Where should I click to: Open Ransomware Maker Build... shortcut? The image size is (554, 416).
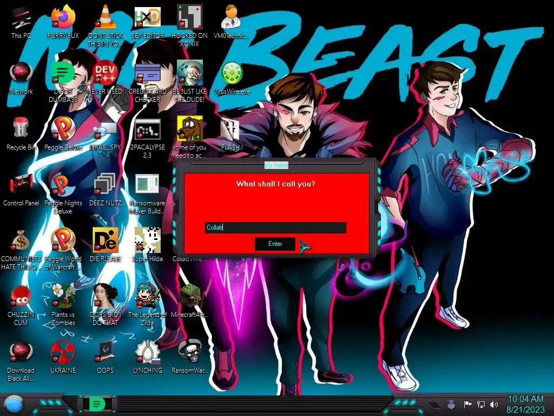pos(147,185)
